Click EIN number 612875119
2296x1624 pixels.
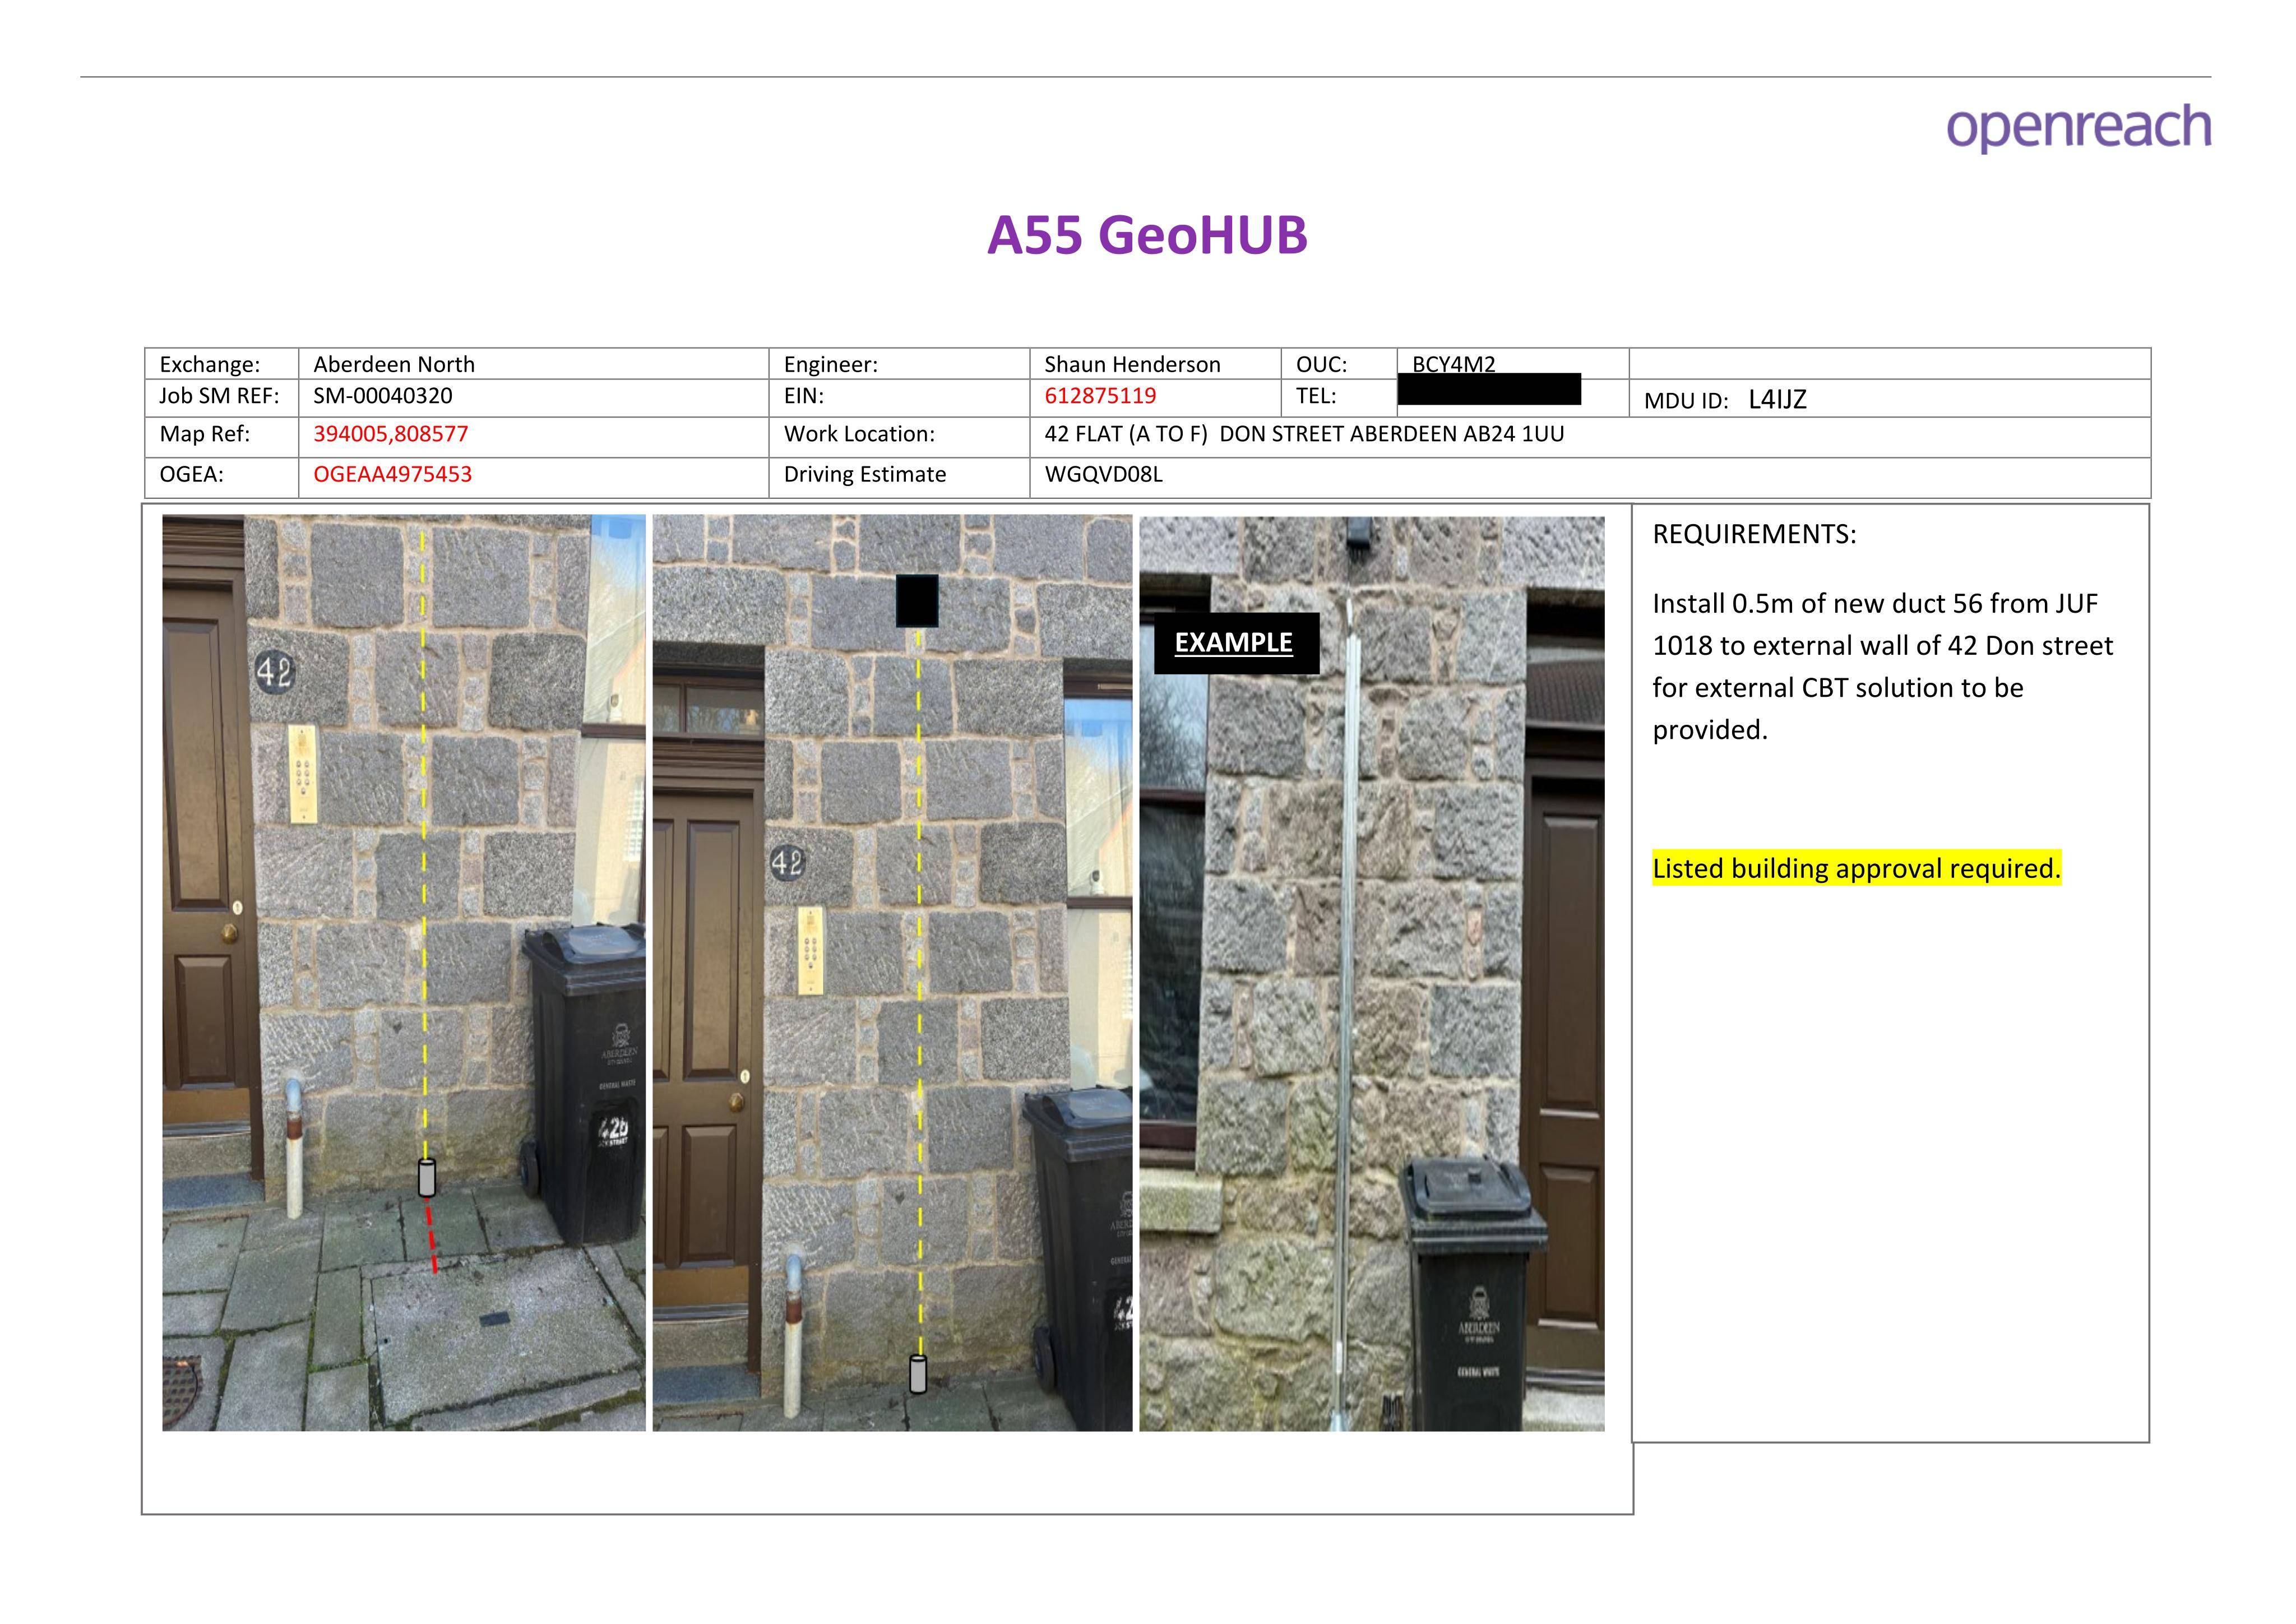point(1100,395)
